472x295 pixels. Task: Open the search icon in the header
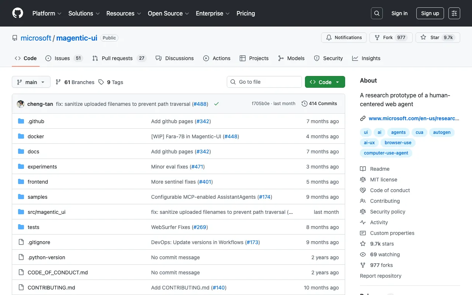pyautogui.click(x=376, y=13)
